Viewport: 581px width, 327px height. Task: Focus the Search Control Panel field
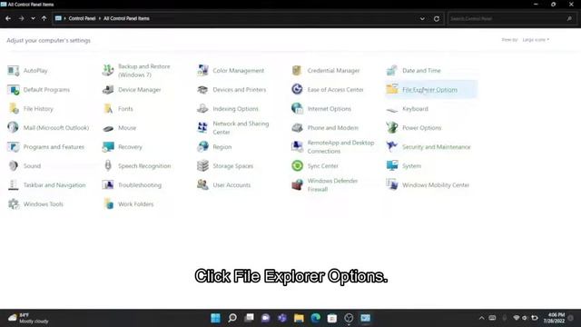(512, 18)
